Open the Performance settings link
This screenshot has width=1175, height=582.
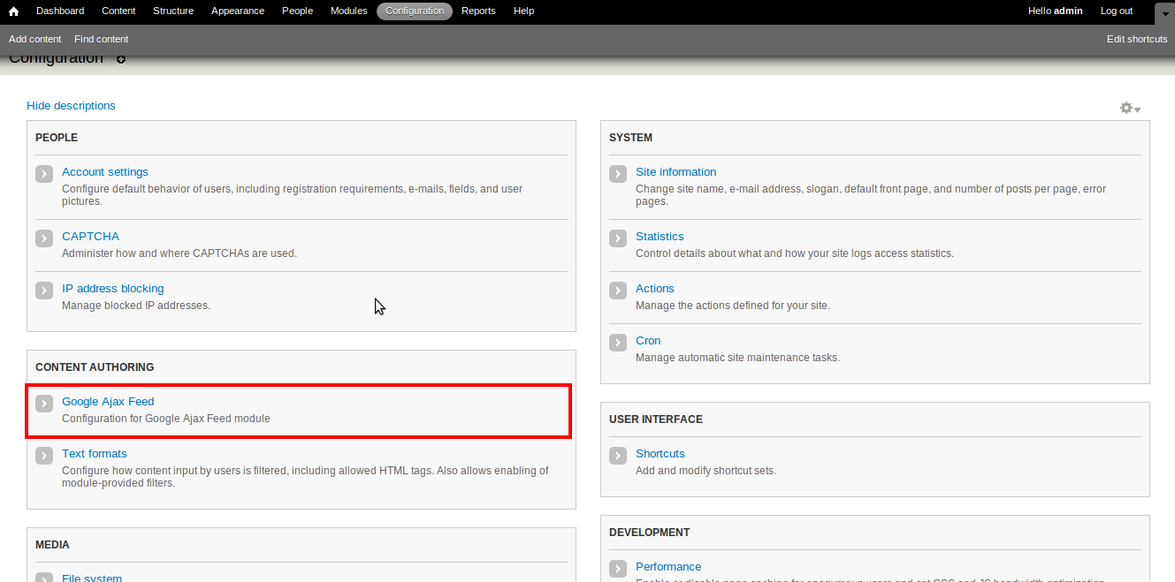668,567
